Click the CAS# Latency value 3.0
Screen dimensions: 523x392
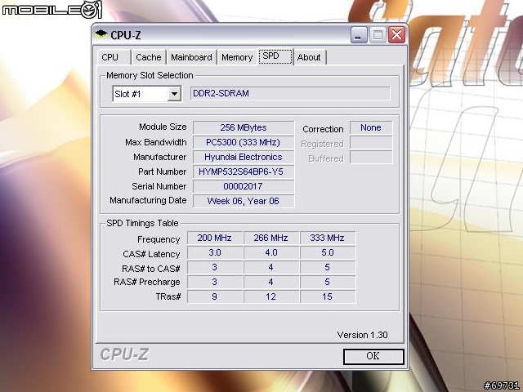point(214,252)
